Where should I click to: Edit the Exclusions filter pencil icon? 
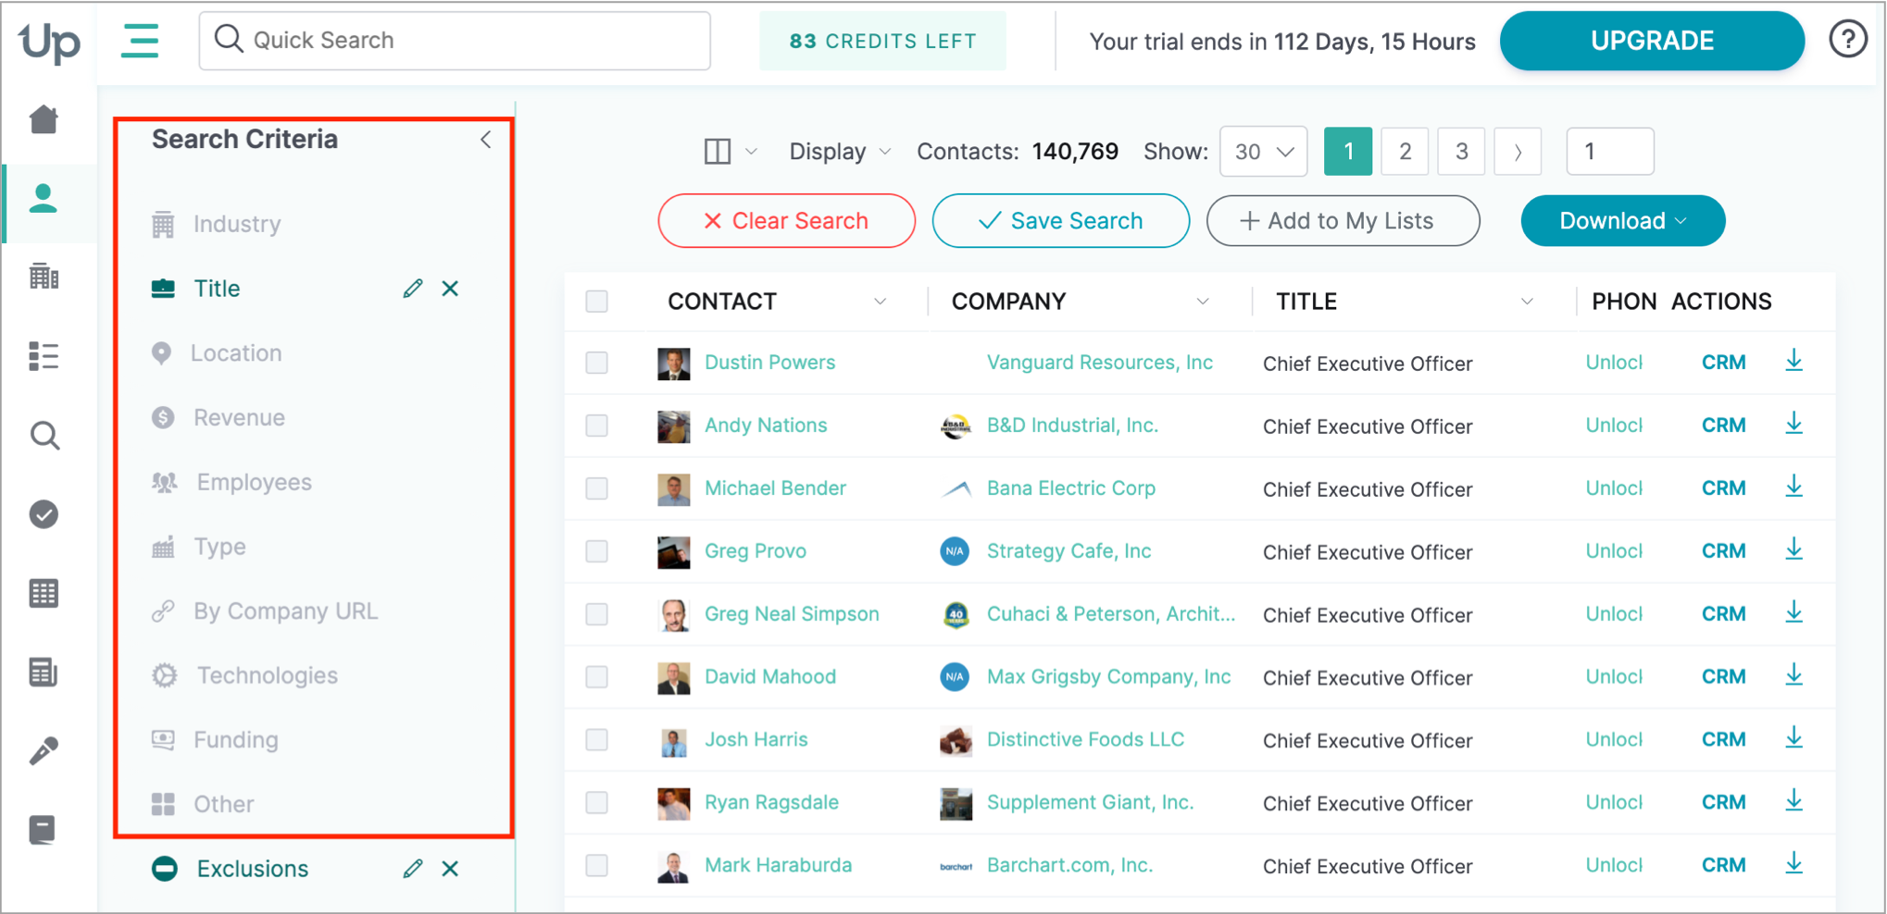[x=413, y=869]
